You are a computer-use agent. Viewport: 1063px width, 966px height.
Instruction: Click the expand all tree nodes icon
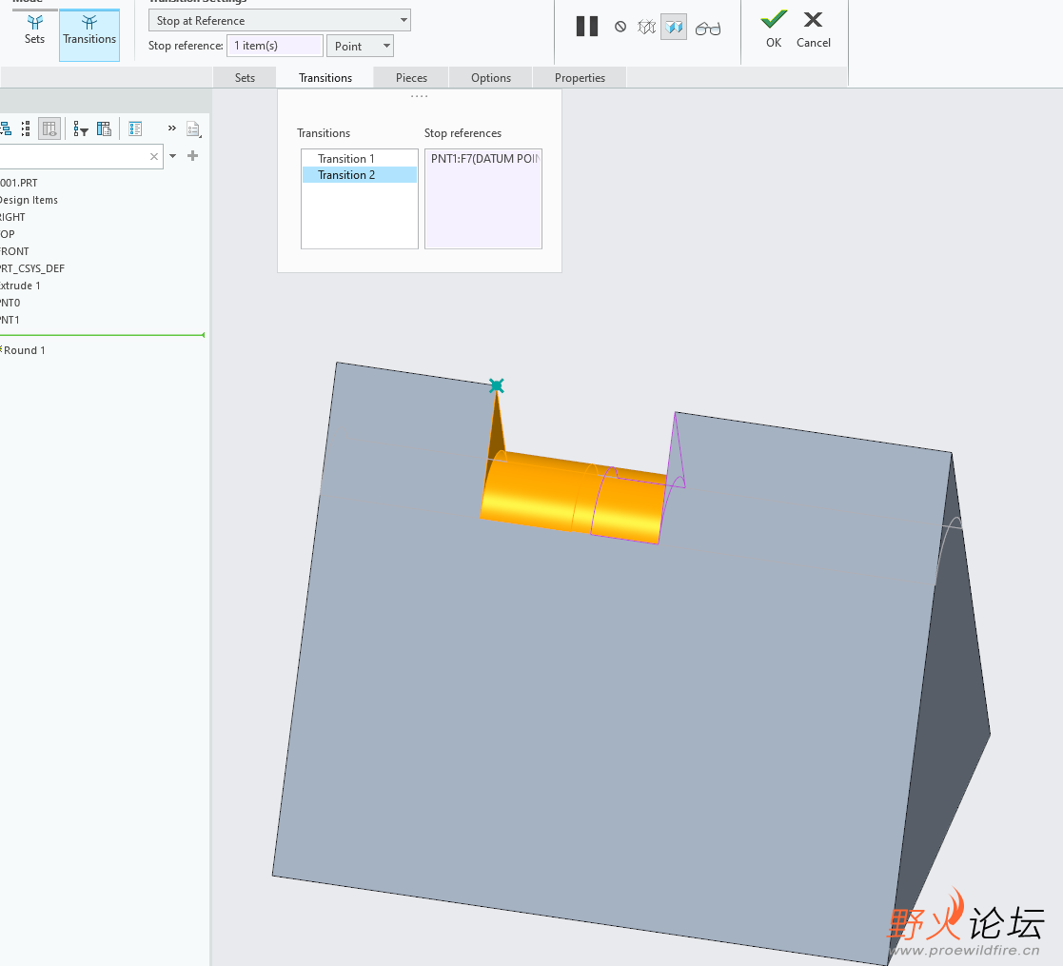[26, 128]
